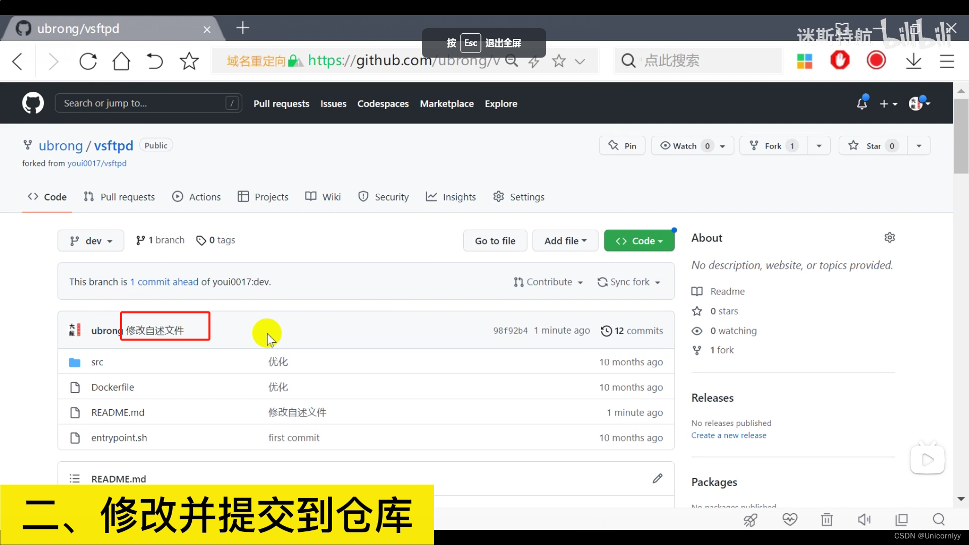
Task: Open Pull requests in top navigation
Action: click(281, 103)
